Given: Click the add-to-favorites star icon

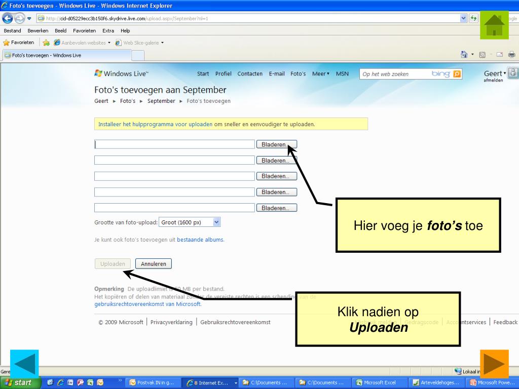Looking at the screenshot, I should tap(46, 43).
